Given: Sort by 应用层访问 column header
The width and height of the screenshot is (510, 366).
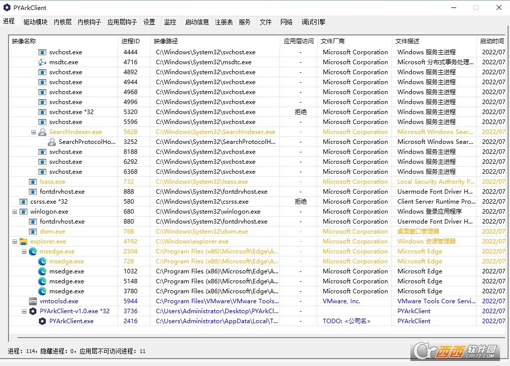Looking at the screenshot, I should coord(299,41).
